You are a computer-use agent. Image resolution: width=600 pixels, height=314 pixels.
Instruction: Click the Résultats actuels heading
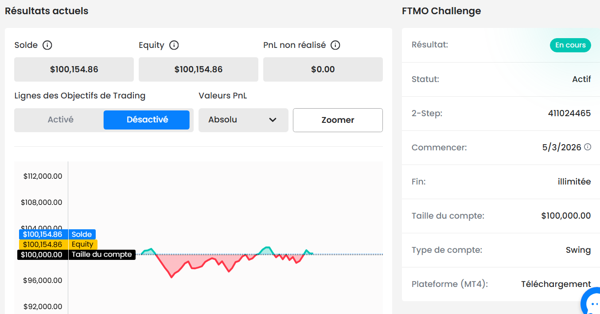47,11
